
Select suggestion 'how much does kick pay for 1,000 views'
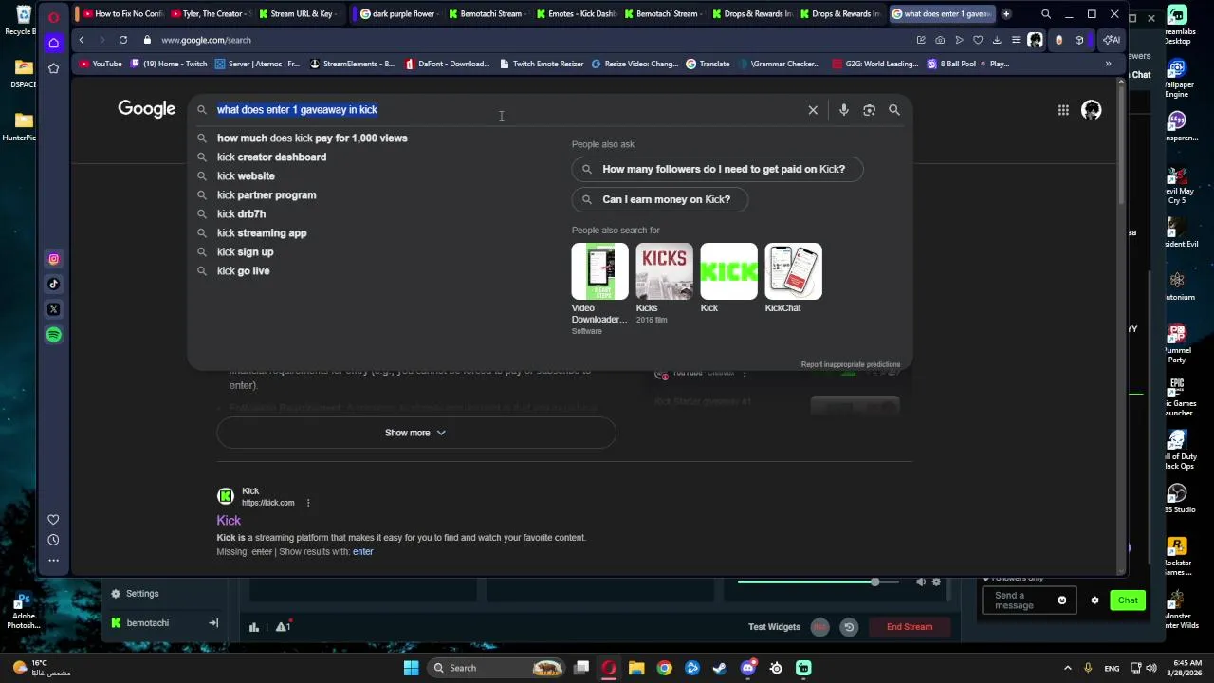312,138
